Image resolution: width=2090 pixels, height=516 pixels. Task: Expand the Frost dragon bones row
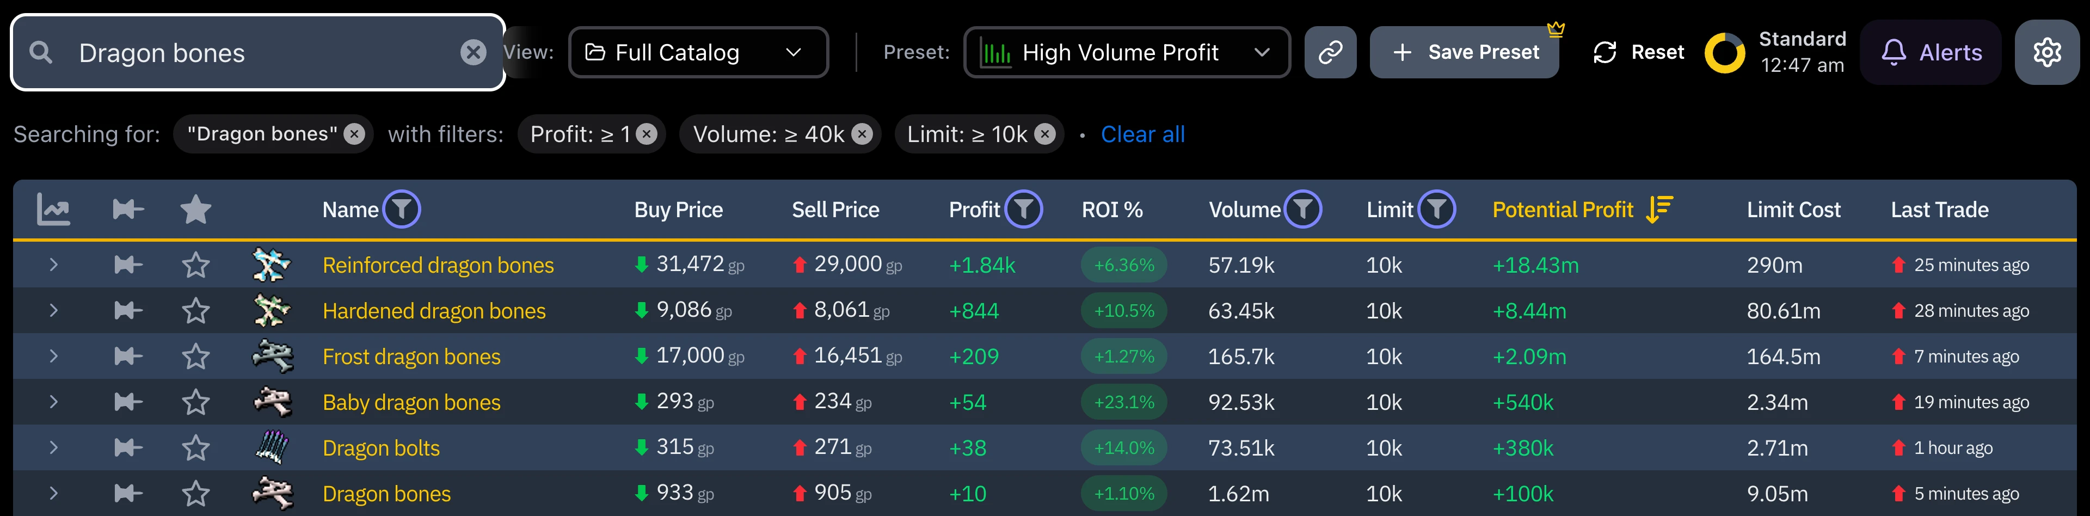pos(53,357)
